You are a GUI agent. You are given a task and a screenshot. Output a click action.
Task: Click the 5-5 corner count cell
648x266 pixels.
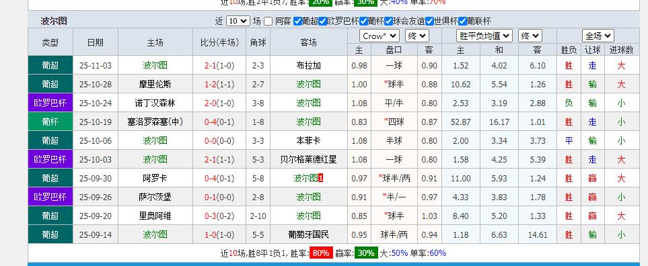258,234
